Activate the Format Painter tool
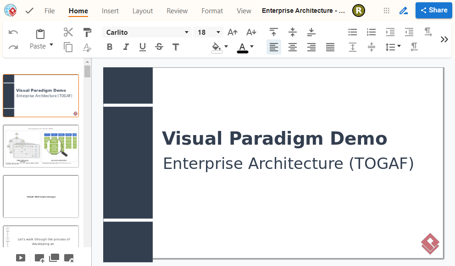The width and height of the screenshot is (455, 266). point(87,32)
